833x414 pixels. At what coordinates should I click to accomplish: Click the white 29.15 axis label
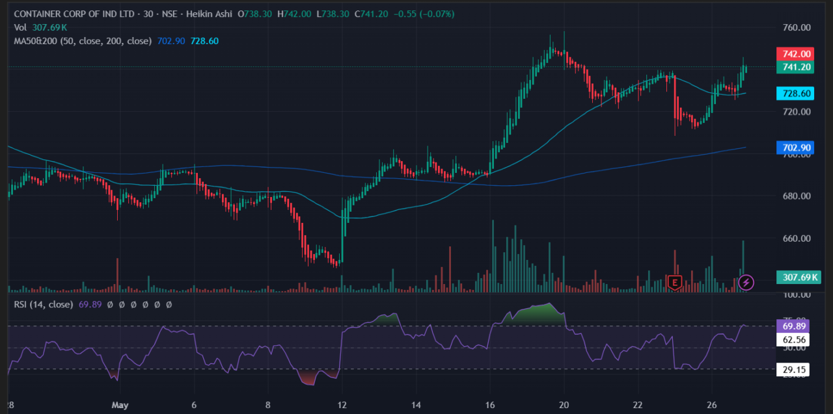[x=796, y=369]
